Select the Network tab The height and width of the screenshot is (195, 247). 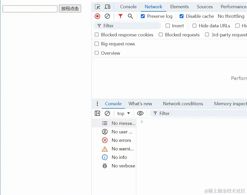click(153, 7)
